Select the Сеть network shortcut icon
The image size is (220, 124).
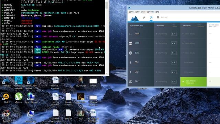click(x=31, y=98)
